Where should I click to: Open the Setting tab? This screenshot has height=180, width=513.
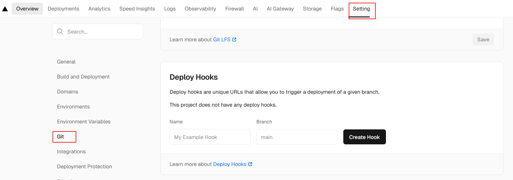(362, 9)
